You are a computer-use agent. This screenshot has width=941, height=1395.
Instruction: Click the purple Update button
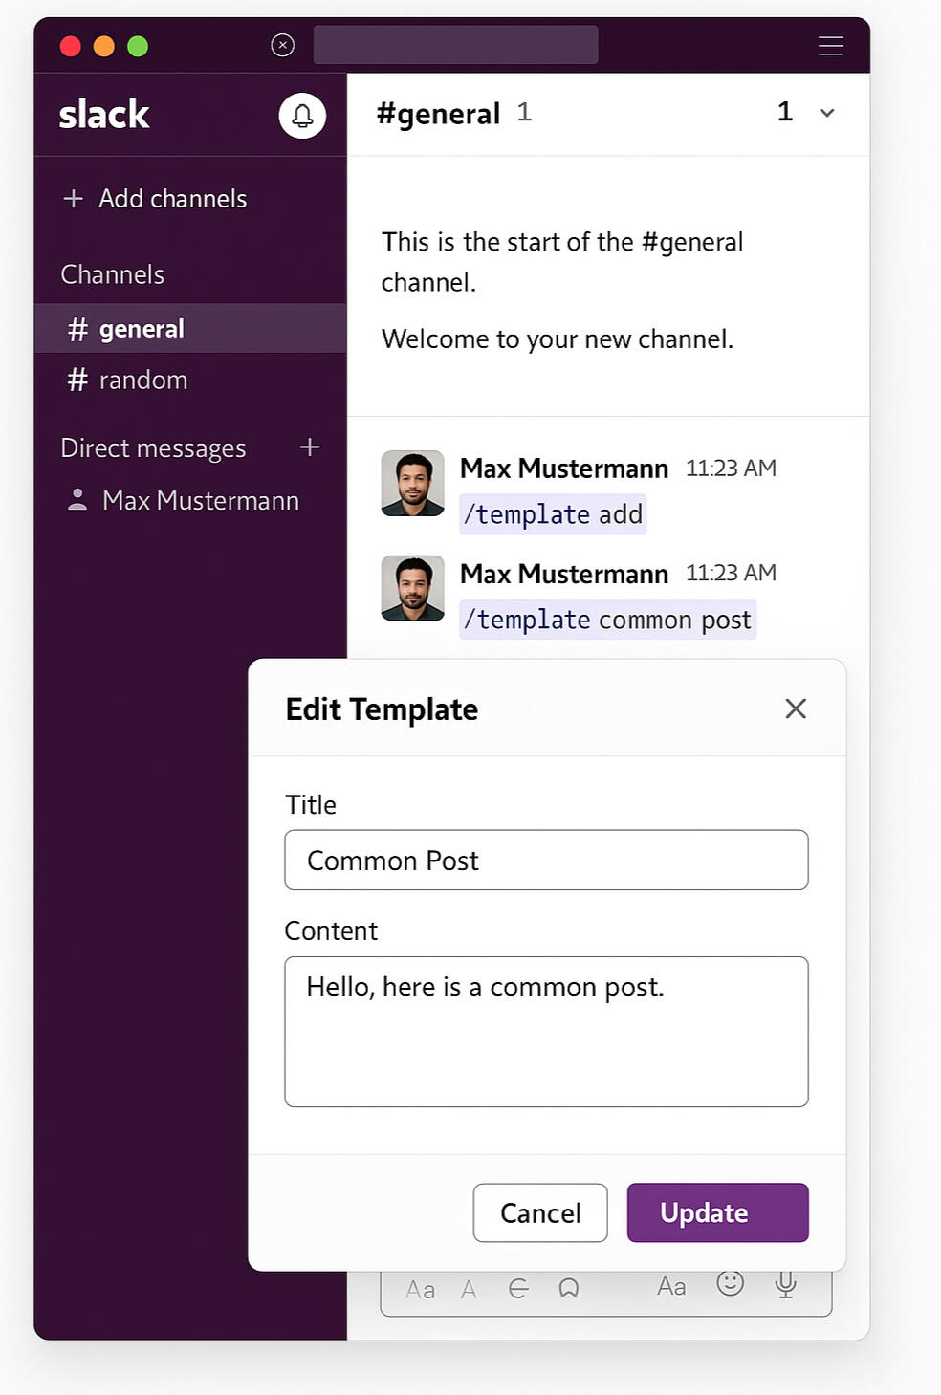tap(717, 1212)
